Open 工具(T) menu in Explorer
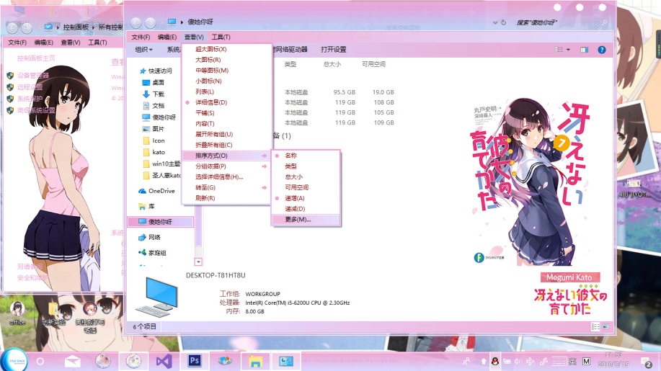661x371 pixels. pyautogui.click(x=221, y=37)
